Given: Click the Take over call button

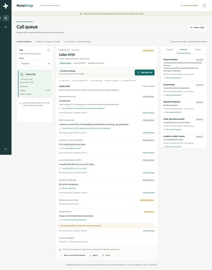Looking at the screenshot, I should [x=145, y=73].
